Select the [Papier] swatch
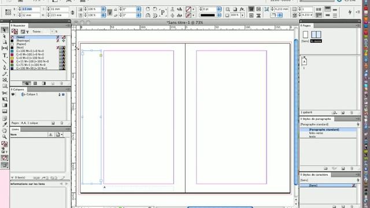Viewport: 370px width, 208px height. point(38,44)
